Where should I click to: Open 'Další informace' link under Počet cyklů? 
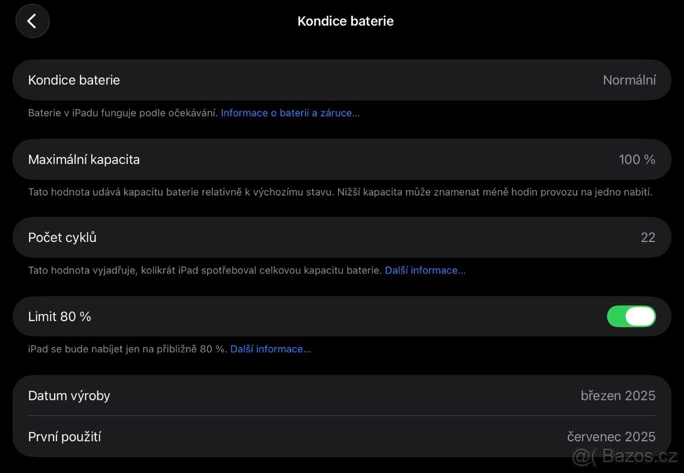coord(425,270)
